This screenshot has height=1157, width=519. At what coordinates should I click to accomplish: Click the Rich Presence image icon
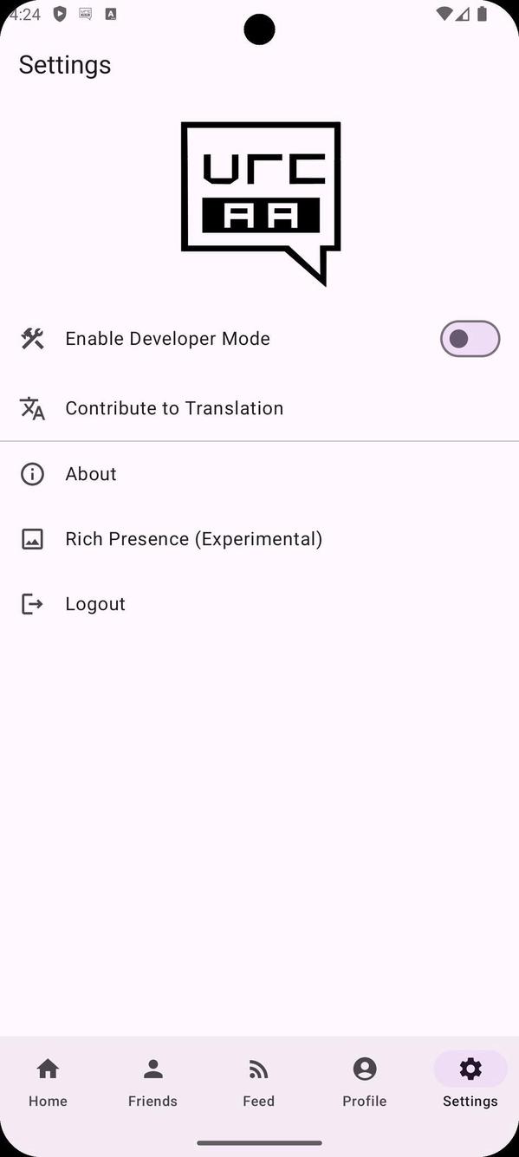32,538
